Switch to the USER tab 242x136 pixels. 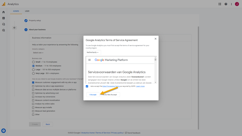tap(27, 11)
